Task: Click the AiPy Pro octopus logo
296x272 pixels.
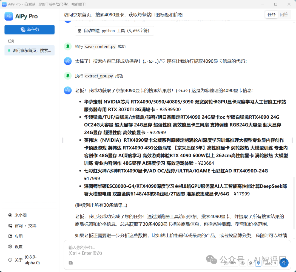Action: tap(8, 16)
